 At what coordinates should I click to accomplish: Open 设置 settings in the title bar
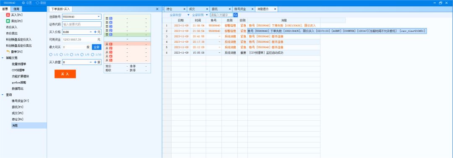pyautogui.click(x=26, y=3)
